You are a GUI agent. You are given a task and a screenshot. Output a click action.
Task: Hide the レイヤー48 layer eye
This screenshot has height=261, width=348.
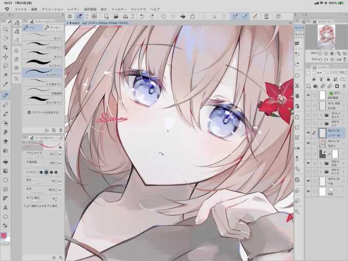308,133
